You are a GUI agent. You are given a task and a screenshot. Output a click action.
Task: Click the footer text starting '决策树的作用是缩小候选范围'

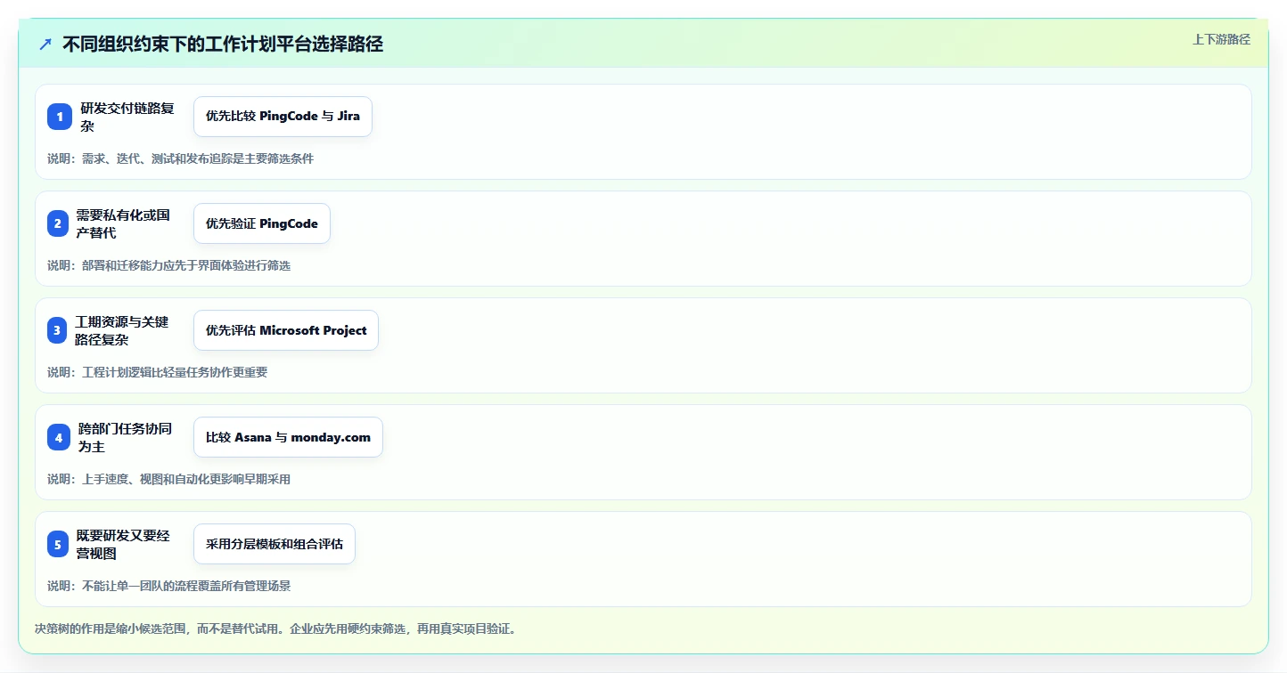(275, 628)
